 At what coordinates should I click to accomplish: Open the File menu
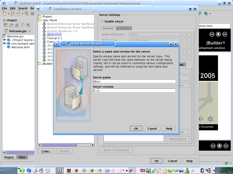(5, 8)
